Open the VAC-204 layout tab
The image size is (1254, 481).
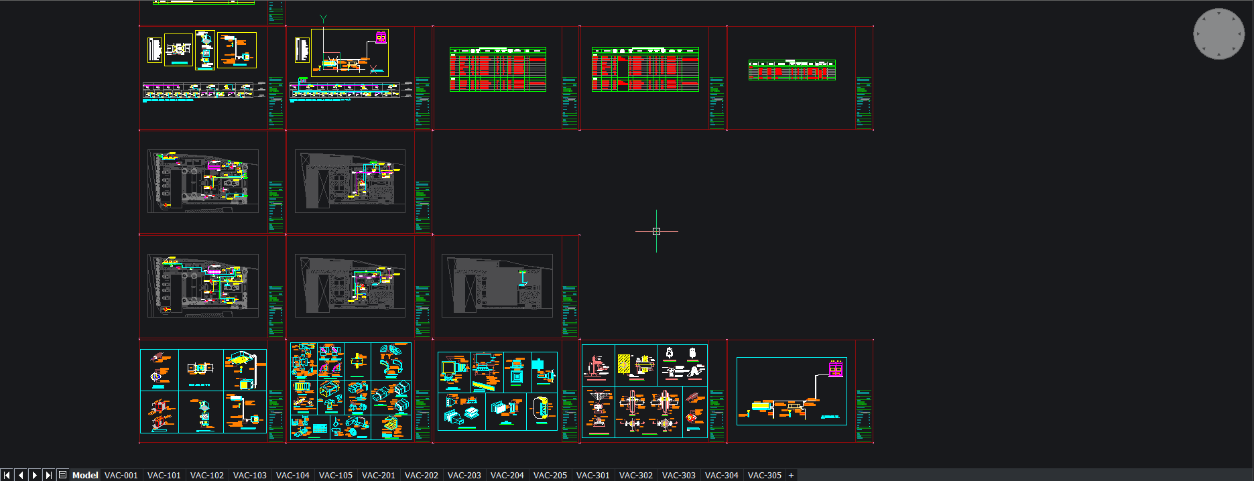click(x=507, y=475)
